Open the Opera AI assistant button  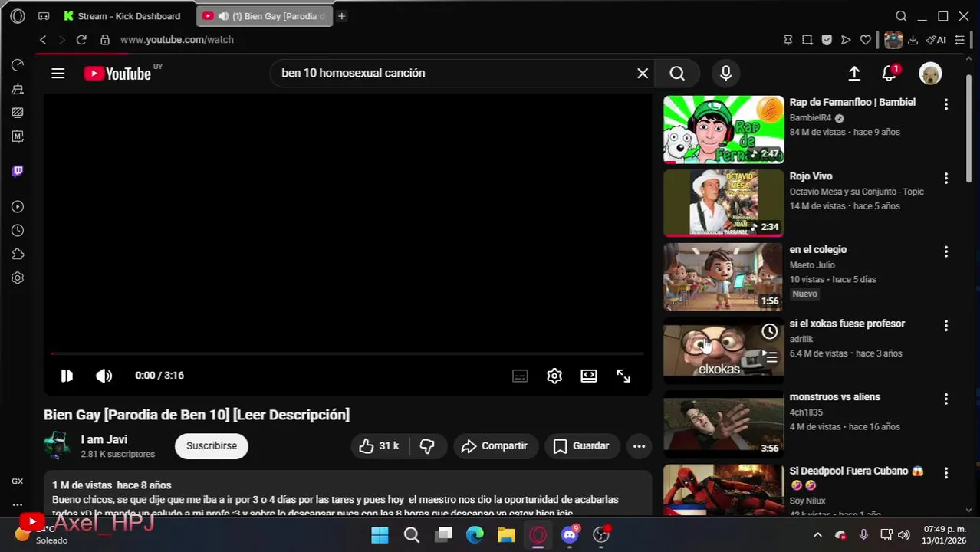pos(936,40)
